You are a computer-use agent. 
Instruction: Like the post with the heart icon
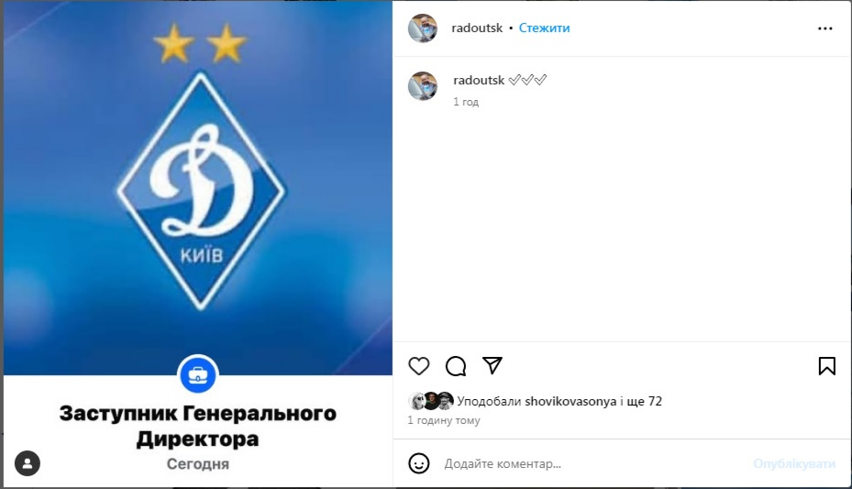click(x=419, y=366)
